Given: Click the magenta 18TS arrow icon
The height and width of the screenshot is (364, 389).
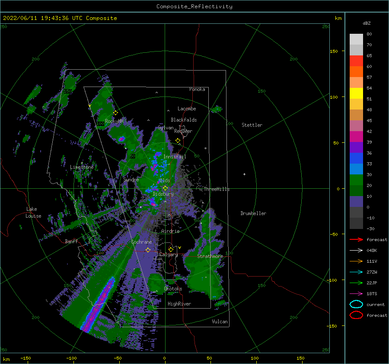Looking at the screenshot, I should 356,294.
